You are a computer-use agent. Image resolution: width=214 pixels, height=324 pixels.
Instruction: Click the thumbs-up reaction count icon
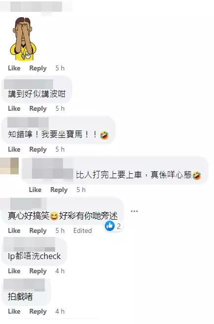point(109,226)
